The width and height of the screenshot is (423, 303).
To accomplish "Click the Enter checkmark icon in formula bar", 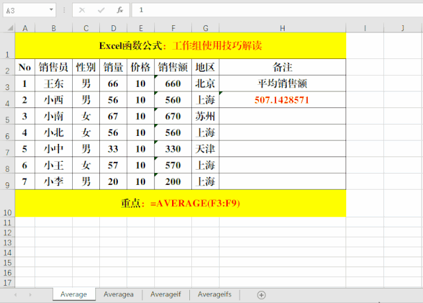I will pyautogui.click(x=101, y=10).
